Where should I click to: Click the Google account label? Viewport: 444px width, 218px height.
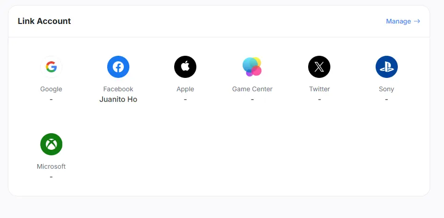pyautogui.click(x=51, y=89)
